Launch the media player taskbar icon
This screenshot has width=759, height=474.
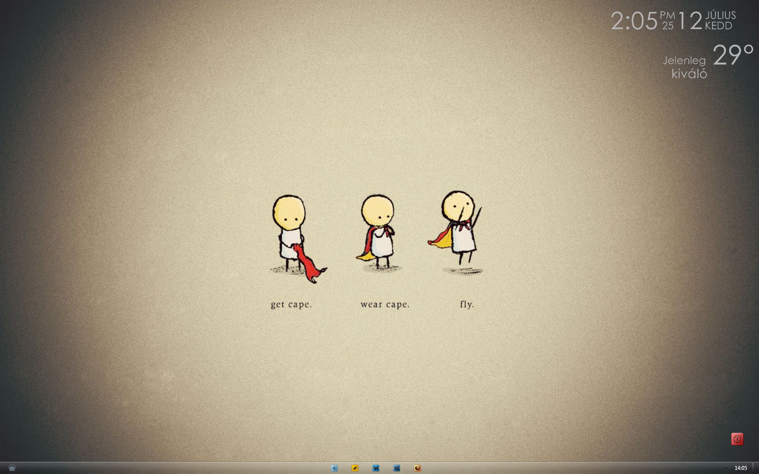click(334, 468)
